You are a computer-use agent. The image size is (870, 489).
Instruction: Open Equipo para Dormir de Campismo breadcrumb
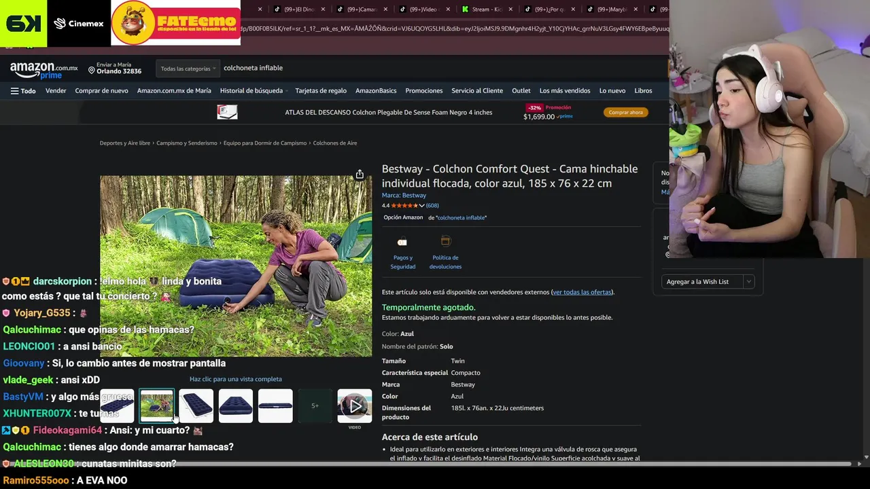(x=265, y=143)
